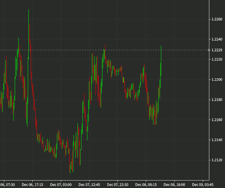Click the grey dot on the price axis

tap(209, 50)
